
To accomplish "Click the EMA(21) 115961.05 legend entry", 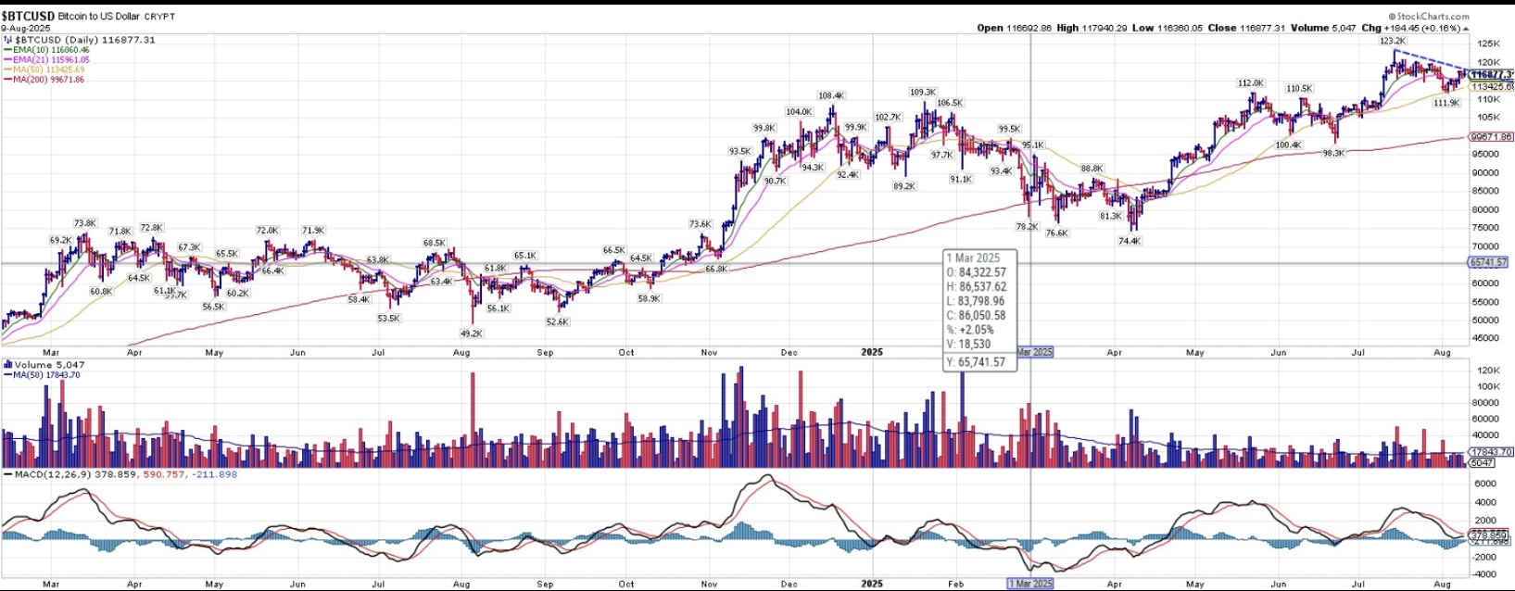I will click(x=51, y=60).
